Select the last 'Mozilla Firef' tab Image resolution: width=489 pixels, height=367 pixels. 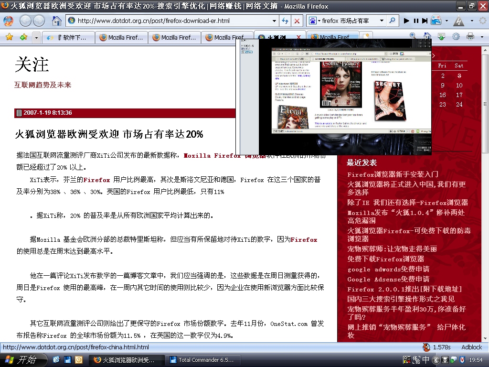333,37
